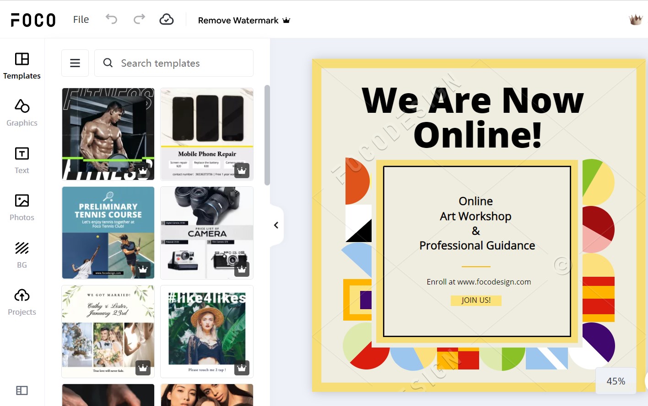
Task: Select the orange half-circle shape on canvas
Action: pyautogui.click(x=357, y=181)
